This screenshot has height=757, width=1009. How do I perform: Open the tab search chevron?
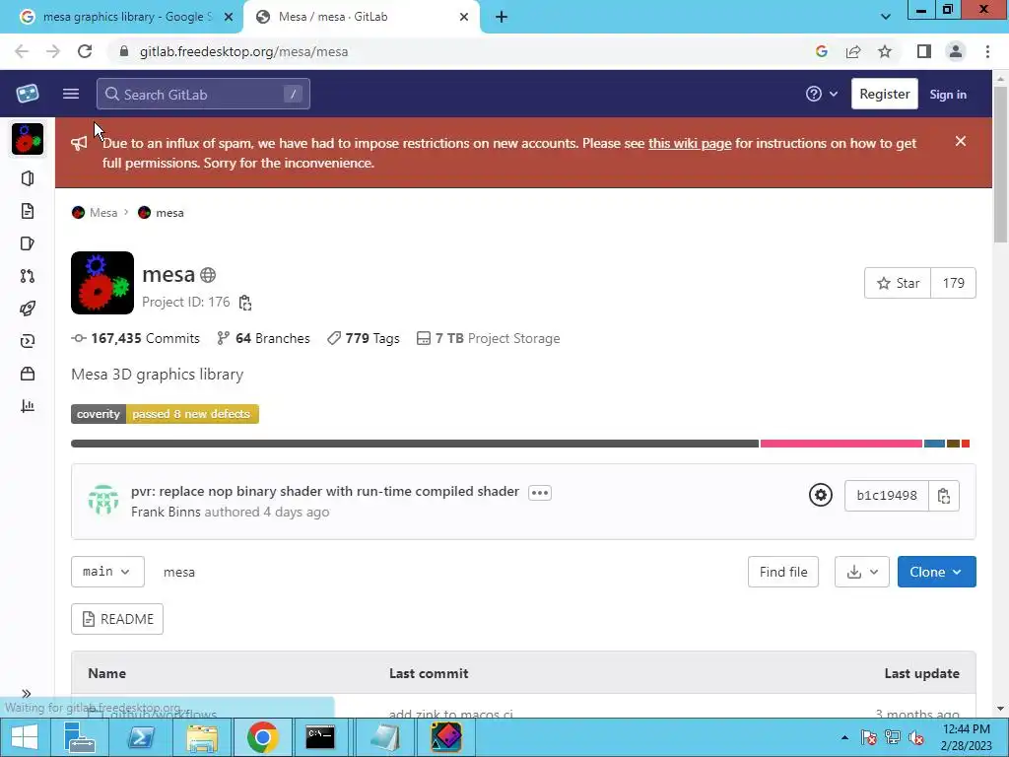(x=886, y=17)
